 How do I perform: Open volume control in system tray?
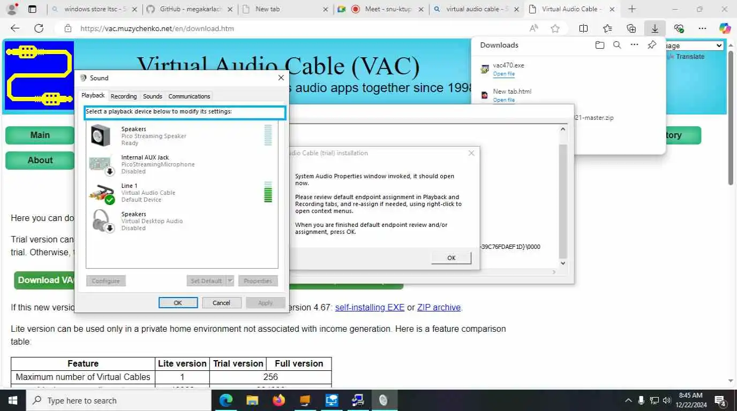(x=667, y=400)
